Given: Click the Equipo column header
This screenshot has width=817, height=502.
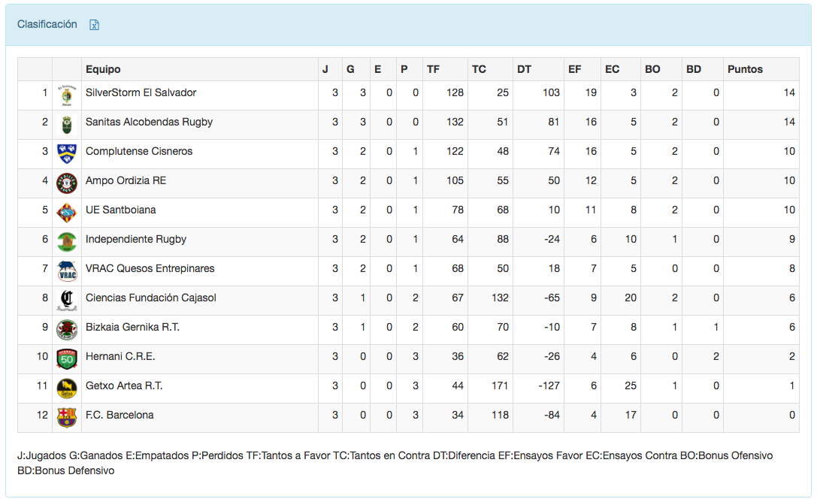Looking at the screenshot, I should (x=103, y=69).
